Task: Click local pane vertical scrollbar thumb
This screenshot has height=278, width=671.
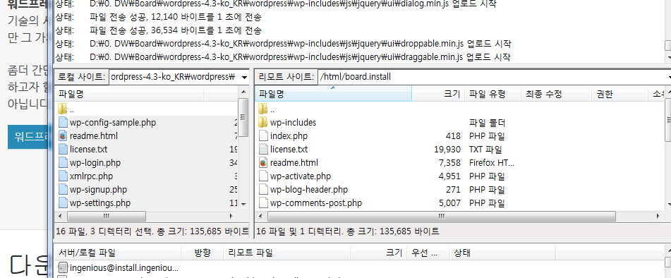Action: tap(243, 117)
